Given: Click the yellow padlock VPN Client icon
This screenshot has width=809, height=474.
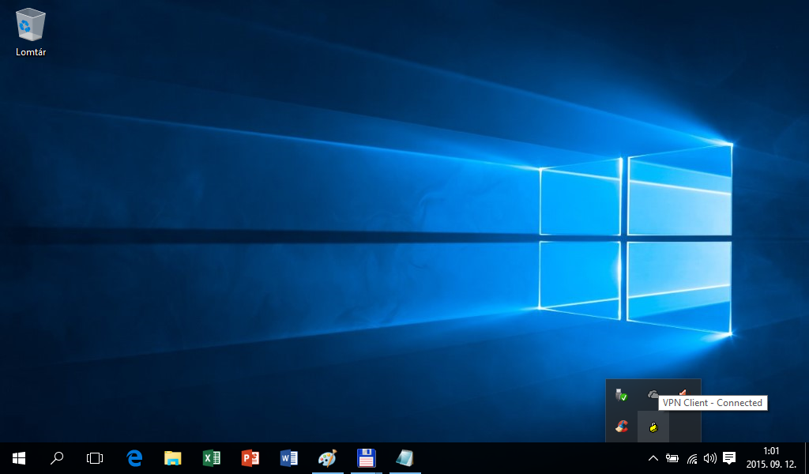Looking at the screenshot, I should (653, 427).
